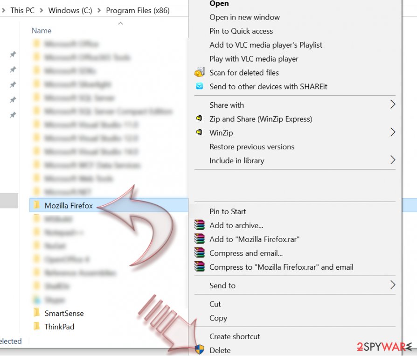This screenshot has width=417, height=356.
Task: Expand the Share with submenu arrow
Action: click(x=393, y=105)
